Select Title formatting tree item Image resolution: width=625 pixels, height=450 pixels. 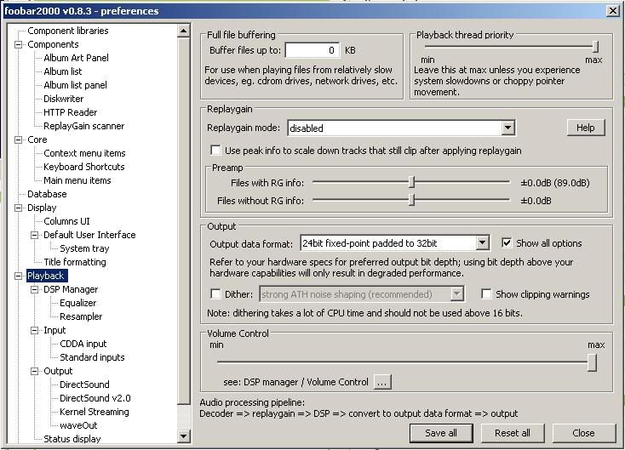coord(75,263)
